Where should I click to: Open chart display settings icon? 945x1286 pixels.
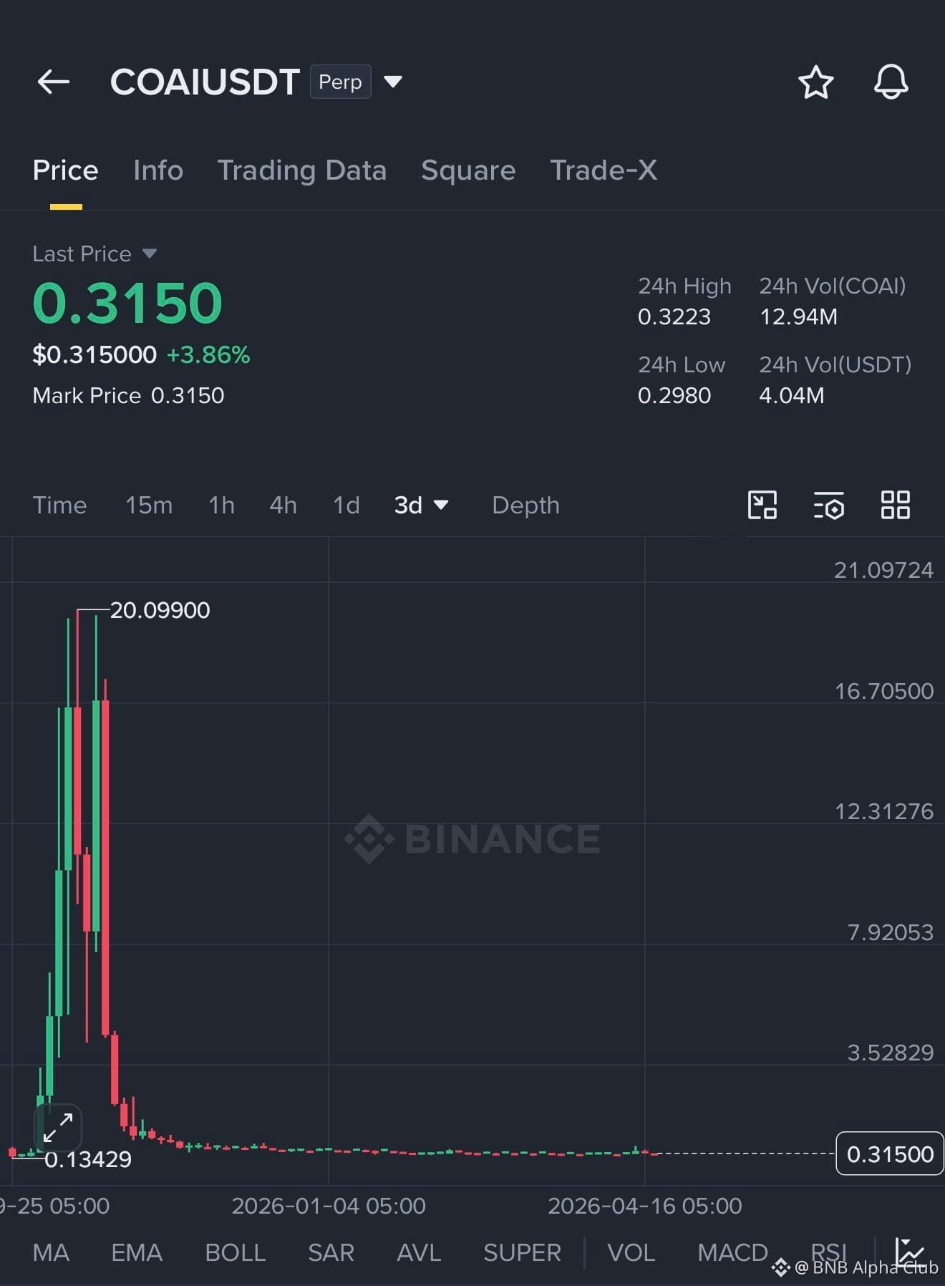(x=829, y=505)
